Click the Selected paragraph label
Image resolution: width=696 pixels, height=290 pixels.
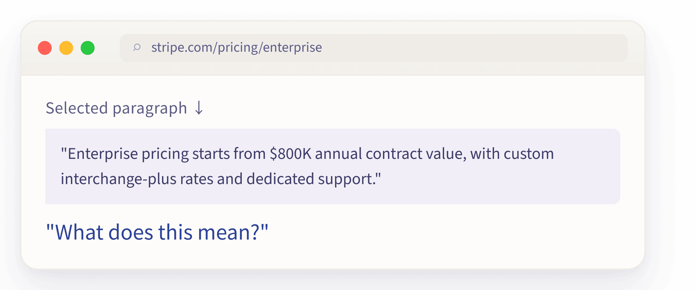click(116, 108)
